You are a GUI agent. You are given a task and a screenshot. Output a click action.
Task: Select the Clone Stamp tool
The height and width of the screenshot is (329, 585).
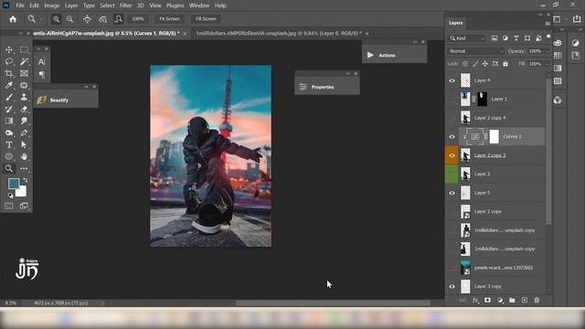[24, 97]
